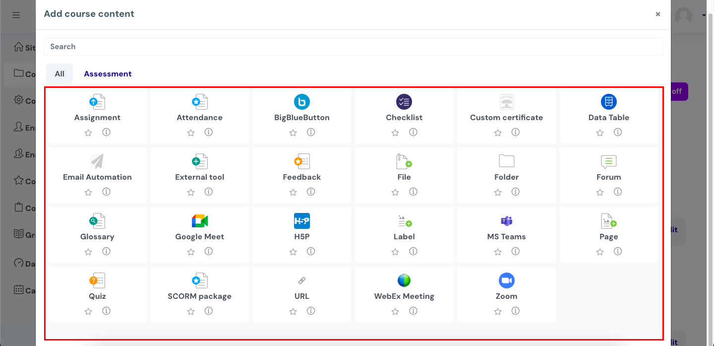Star the Quiz activity
The height and width of the screenshot is (346, 714).
coord(88,311)
